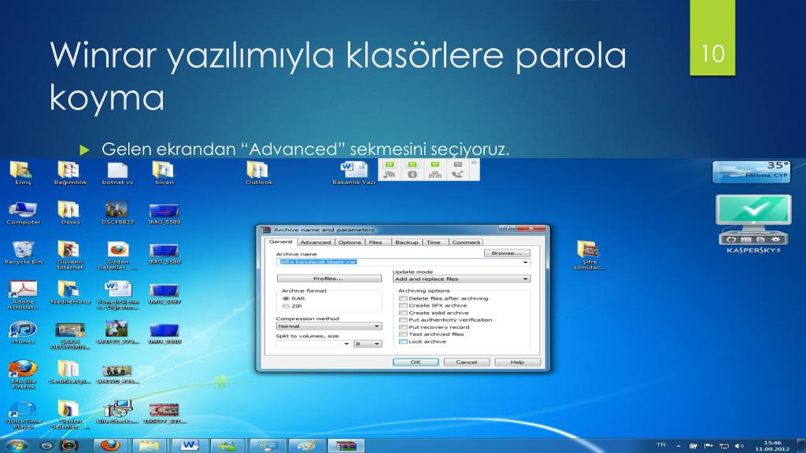Click the Paint palette taskbar button

click(306, 445)
